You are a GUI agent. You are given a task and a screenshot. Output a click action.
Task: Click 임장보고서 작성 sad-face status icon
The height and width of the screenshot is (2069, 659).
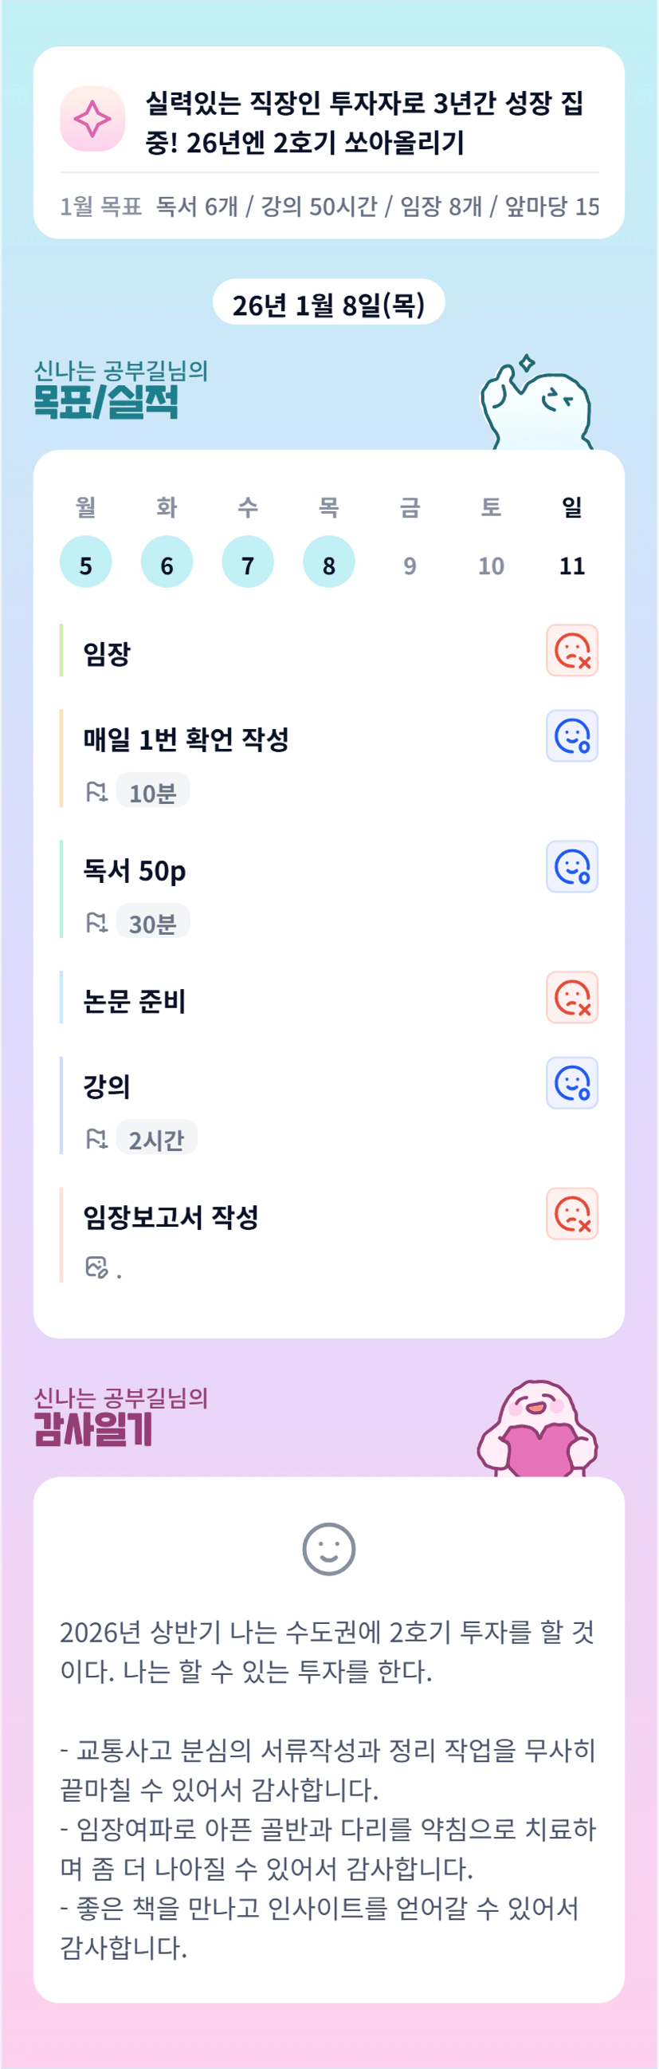(x=571, y=1214)
